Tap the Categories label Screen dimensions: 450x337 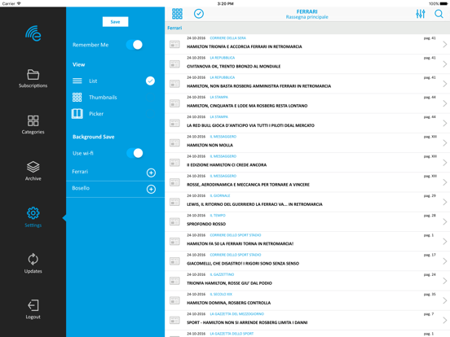point(33,132)
